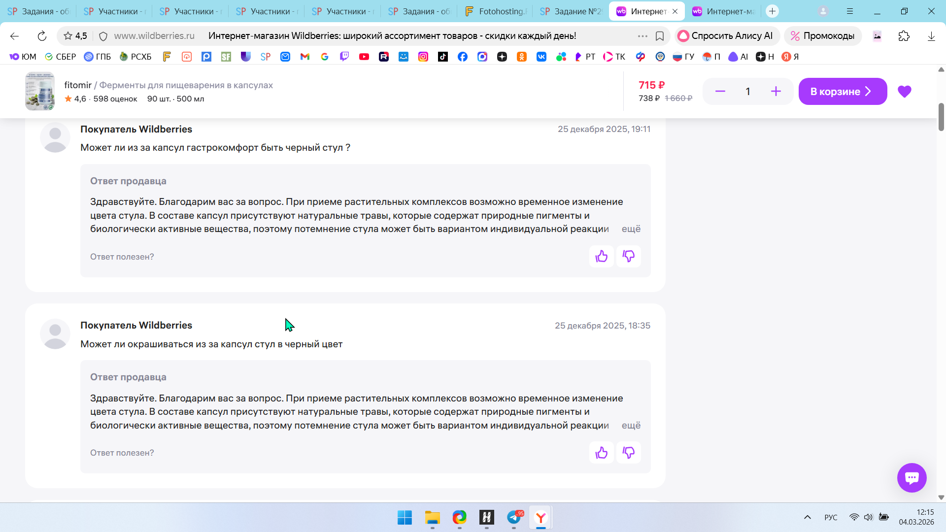Click thumbs down on first seller answer
946x532 pixels.
point(629,256)
